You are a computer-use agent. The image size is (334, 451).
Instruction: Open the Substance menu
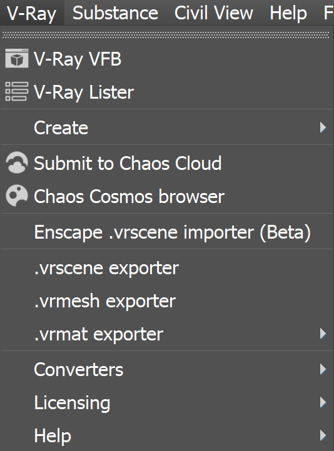[x=115, y=13]
